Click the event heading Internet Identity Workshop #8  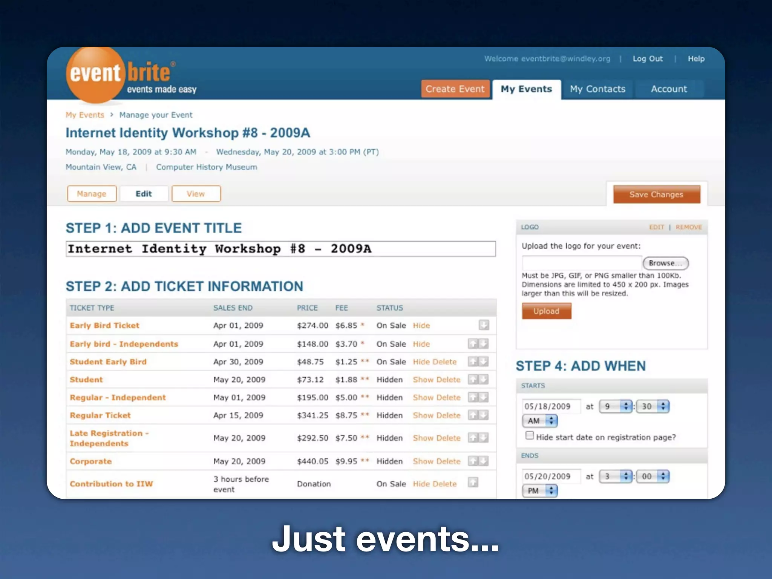(188, 133)
